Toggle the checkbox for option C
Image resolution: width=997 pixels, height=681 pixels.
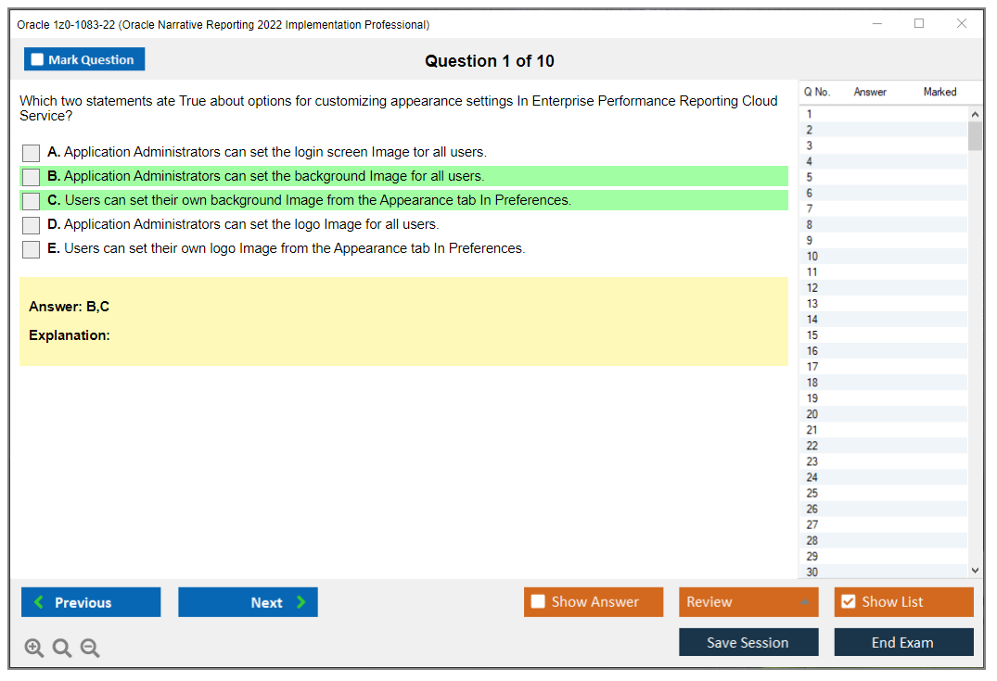click(32, 201)
